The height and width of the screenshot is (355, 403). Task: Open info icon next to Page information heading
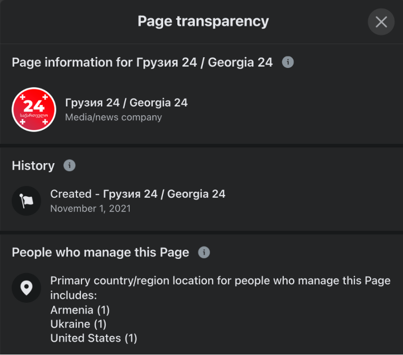click(288, 62)
